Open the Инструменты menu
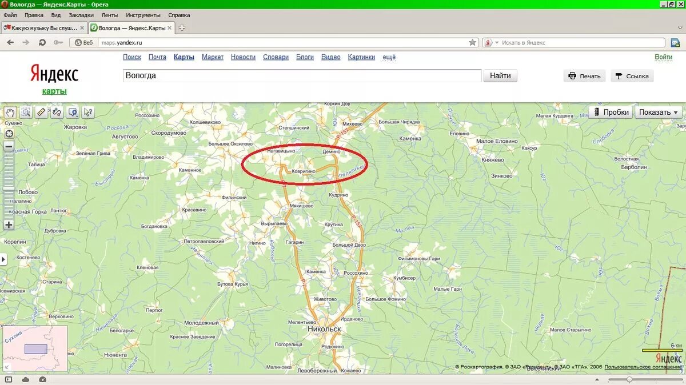Screen dimensions: 686x385 click(143, 15)
